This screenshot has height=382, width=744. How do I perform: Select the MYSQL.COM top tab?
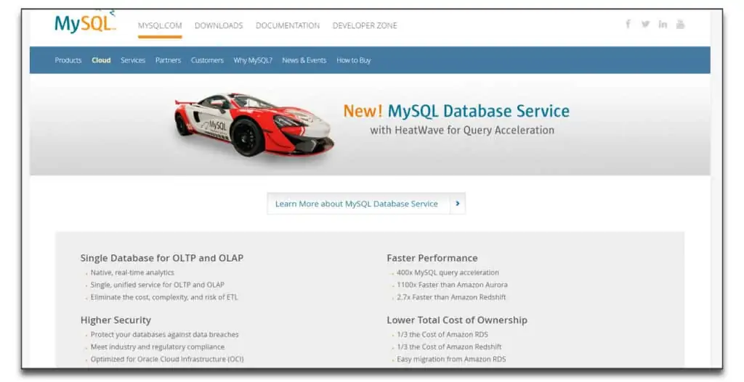coord(160,25)
